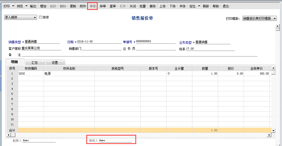Click the 帮助 (Help) button
Viewport: 282px width, 146px height.
[216, 6]
